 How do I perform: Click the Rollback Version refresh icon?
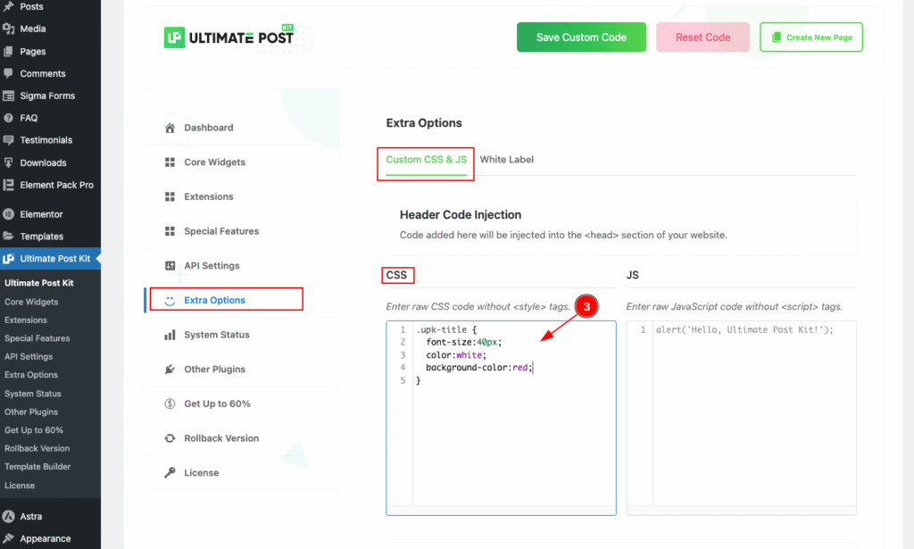click(170, 438)
